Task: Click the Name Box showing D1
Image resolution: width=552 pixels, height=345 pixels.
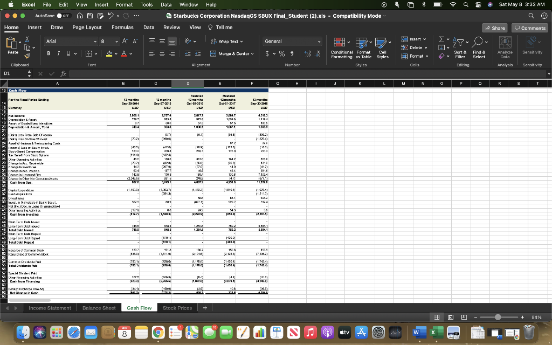Action: click(14, 73)
